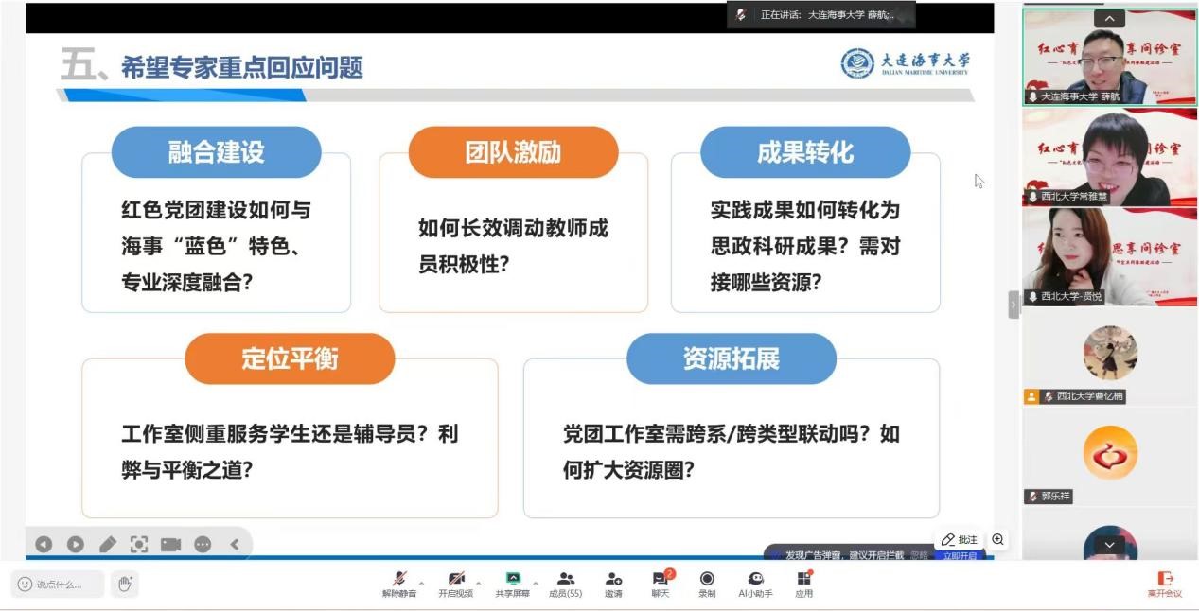The width and height of the screenshot is (1199, 611).
Task: Expand audio options arrow beside 解除静音
Action: pyautogui.click(x=421, y=583)
